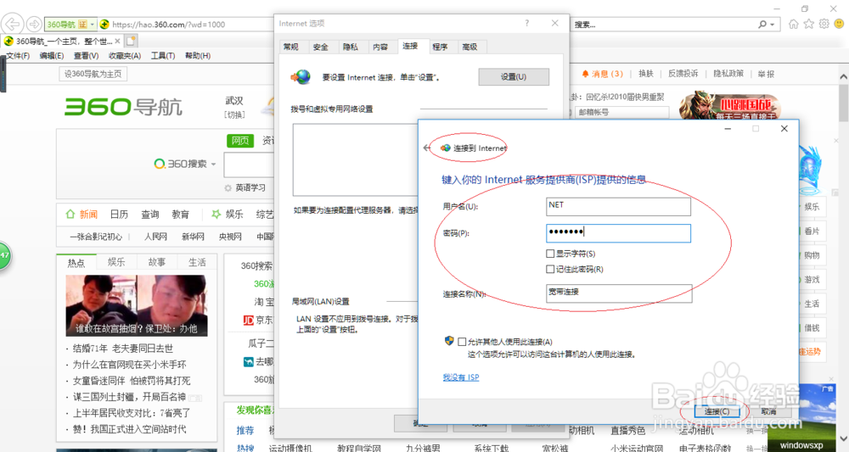Screen dimensions: 849x452
Task: Click the 密码(P) input field
Action: [618, 233]
